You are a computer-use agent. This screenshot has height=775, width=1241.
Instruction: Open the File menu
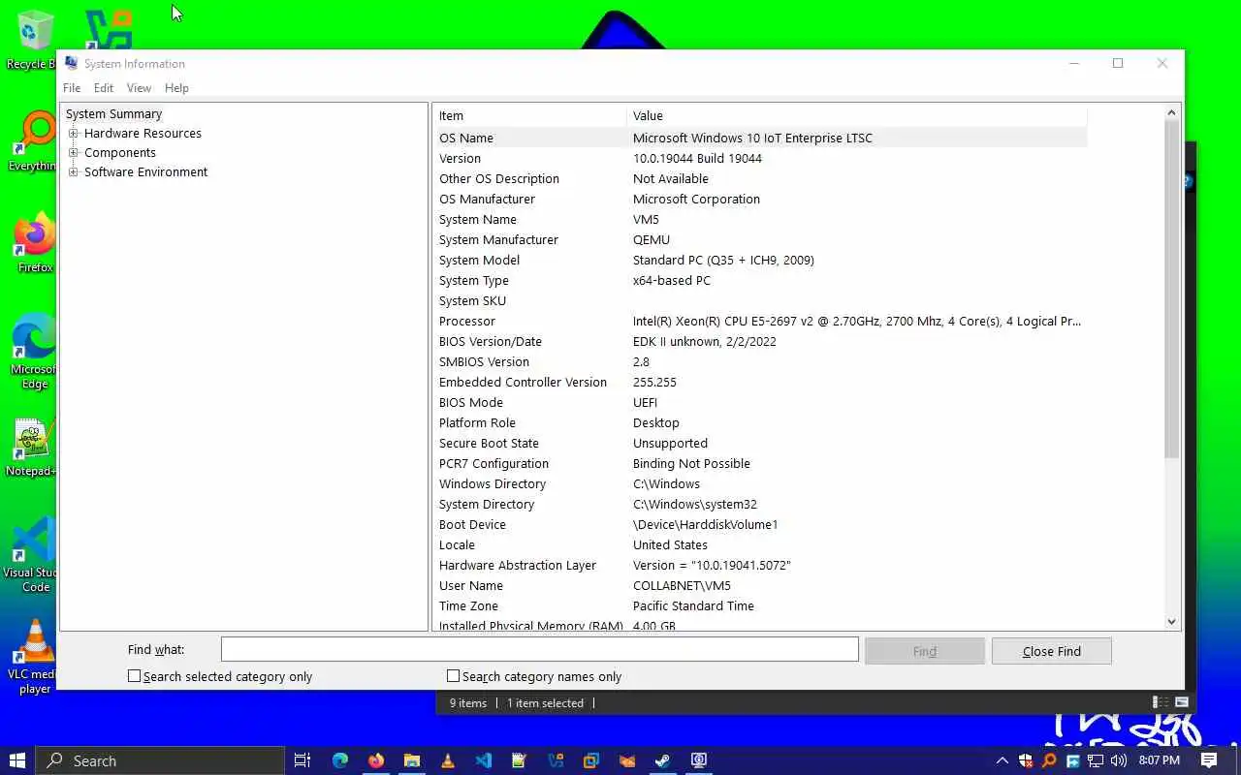72,88
